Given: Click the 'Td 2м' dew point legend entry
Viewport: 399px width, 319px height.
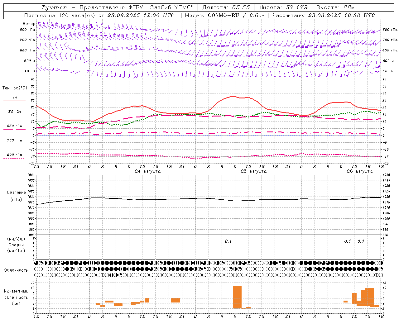Looking at the screenshot, I should [x=14, y=113].
